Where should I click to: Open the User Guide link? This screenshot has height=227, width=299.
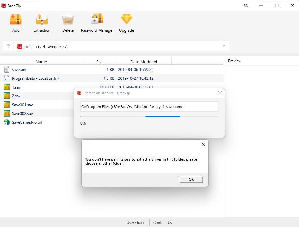tap(136, 223)
